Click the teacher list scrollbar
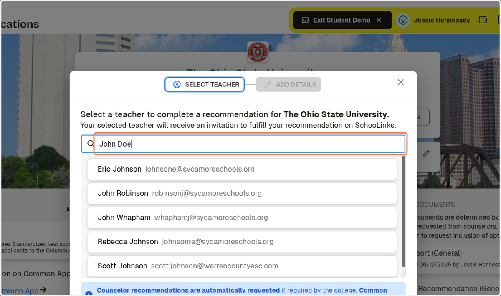The image size is (501, 296). (403, 212)
